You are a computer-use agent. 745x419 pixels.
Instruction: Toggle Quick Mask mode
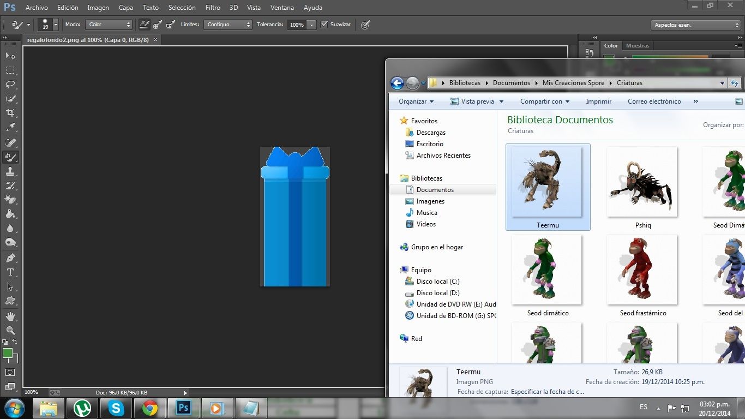coord(10,373)
